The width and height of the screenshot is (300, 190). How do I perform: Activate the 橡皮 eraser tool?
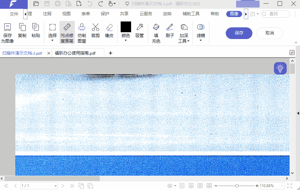[109, 30]
